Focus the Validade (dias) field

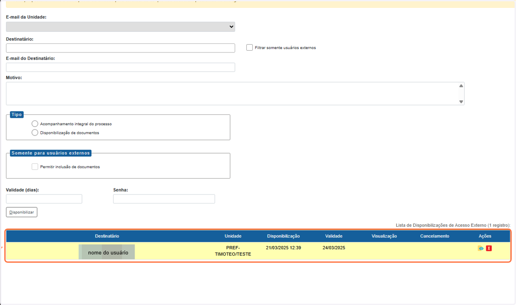[x=44, y=199]
